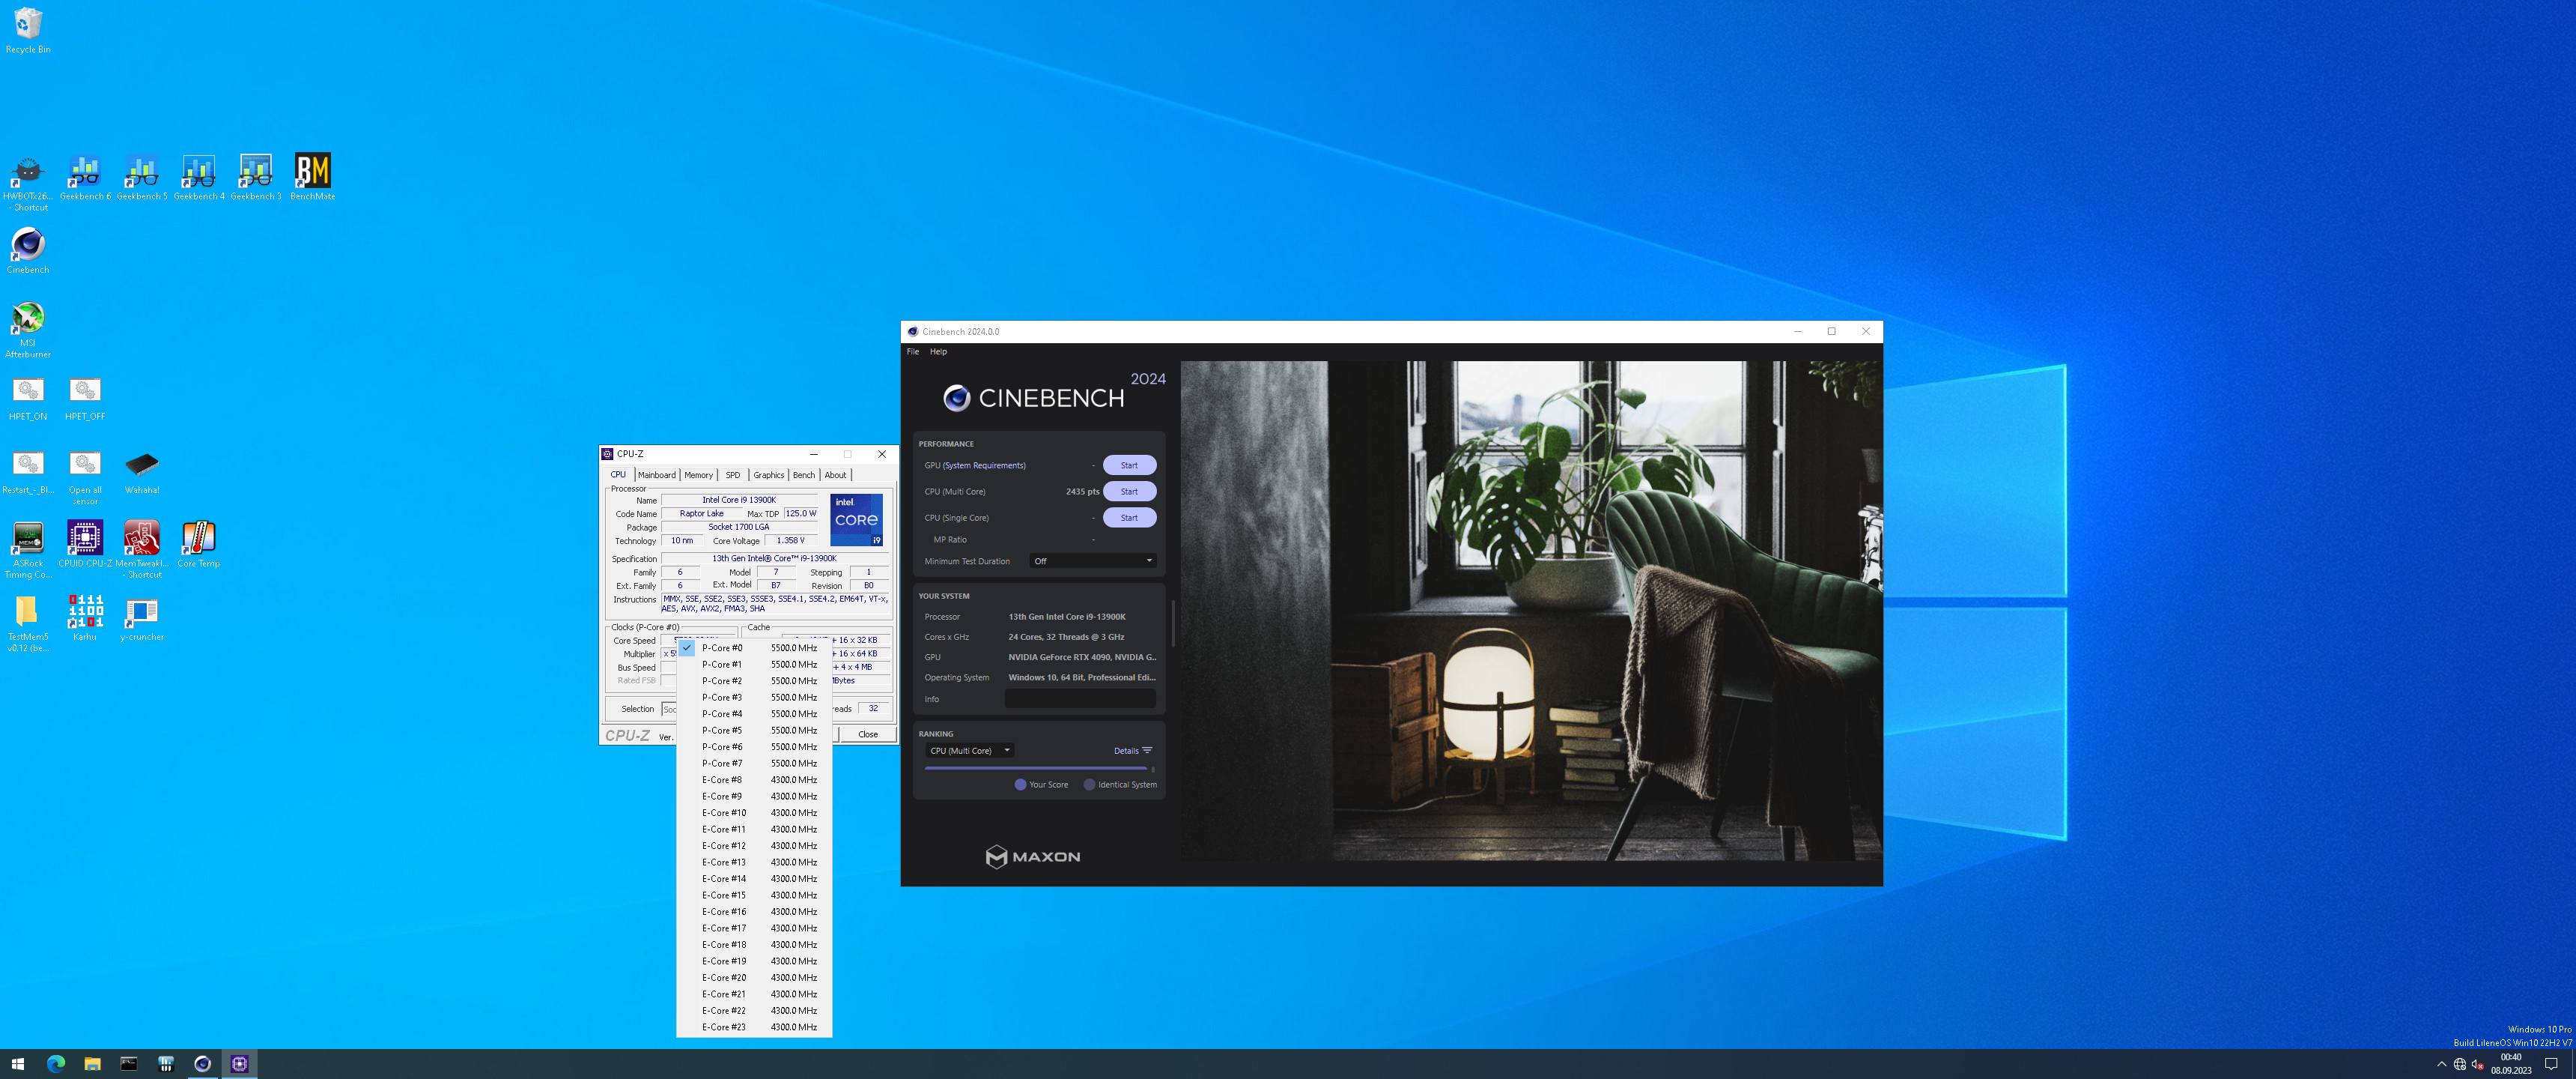Image resolution: width=2576 pixels, height=1079 pixels.
Task: Expand the Minimum Test Duration dropdown
Action: point(1093,561)
